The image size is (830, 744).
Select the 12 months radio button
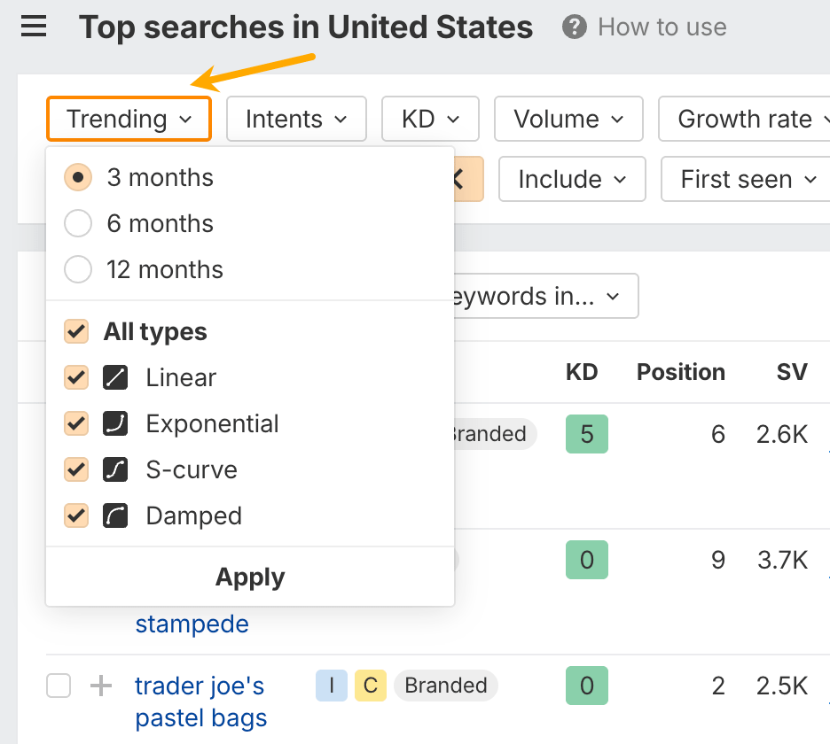tap(78, 269)
